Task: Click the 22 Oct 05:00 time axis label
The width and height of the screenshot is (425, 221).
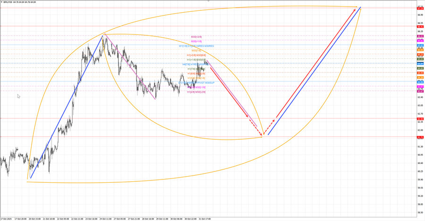Action: click(63, 219)
